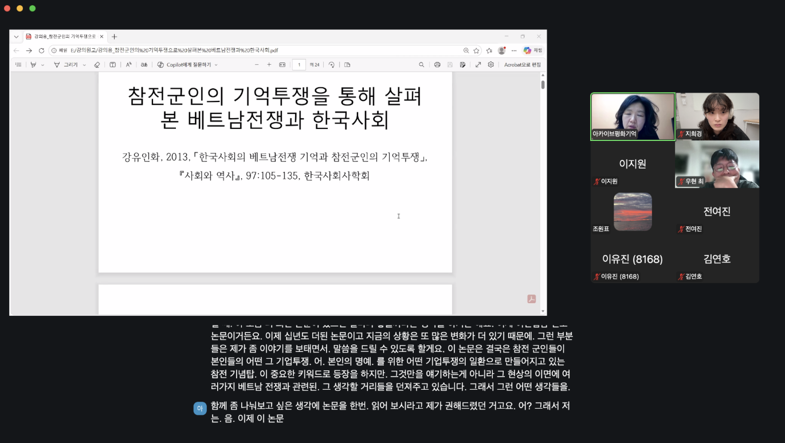The height and width of the screenshot is (443, 785).
Task: Select the 우현 최 video tile
Action: [717, 164]
